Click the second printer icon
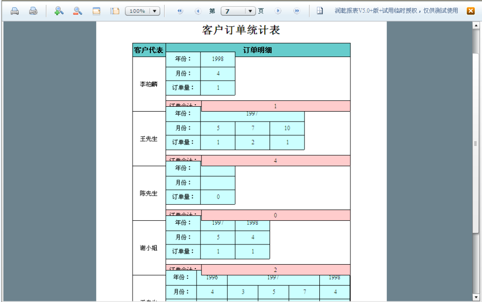 click(x=33, y=11)
